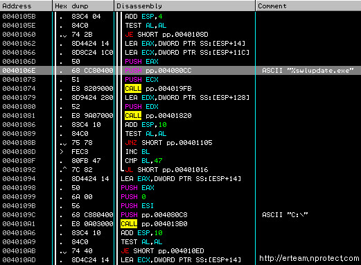
Task: Select CMP BL,47 instruction
Action: pos(143,161)
